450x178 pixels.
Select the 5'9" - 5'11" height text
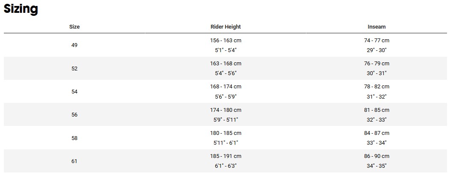tap(226, 120)
